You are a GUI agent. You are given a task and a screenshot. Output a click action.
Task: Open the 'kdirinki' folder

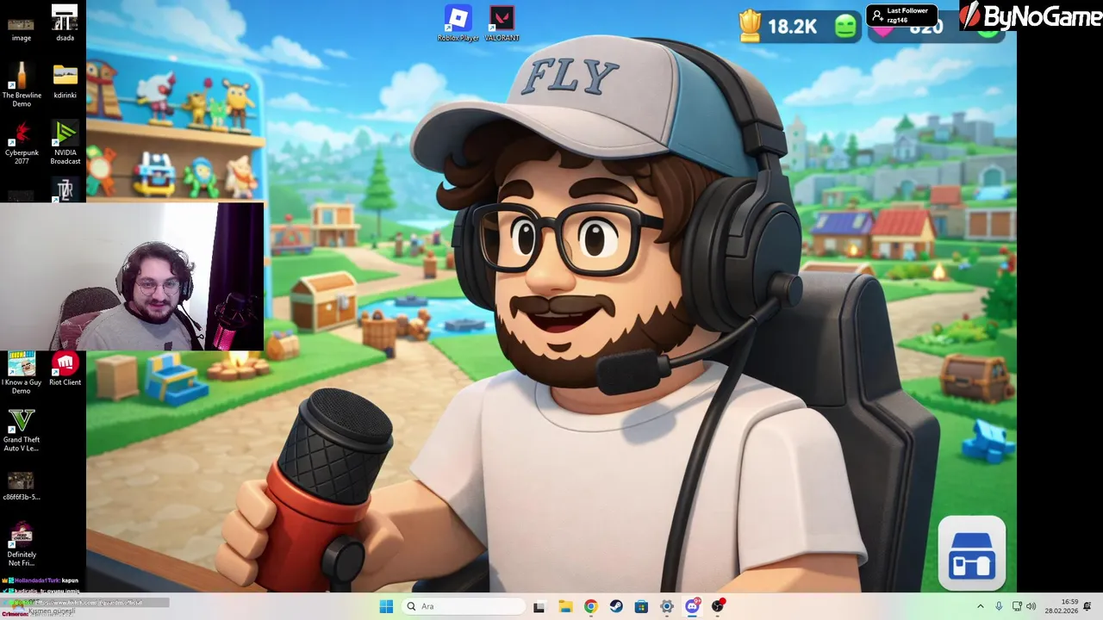pyautogui.click(x=65, y=83)
